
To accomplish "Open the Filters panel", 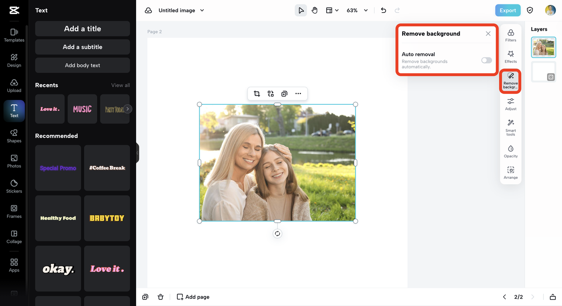I will [x=510, y=36].
